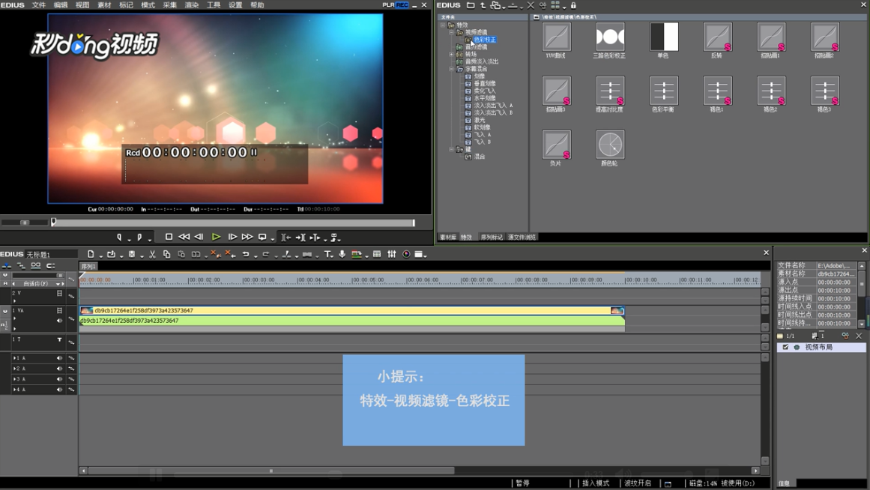Click the play button in the player
Image resolution: width=870 pixels, height=490 pixels.
click(216, 237)
